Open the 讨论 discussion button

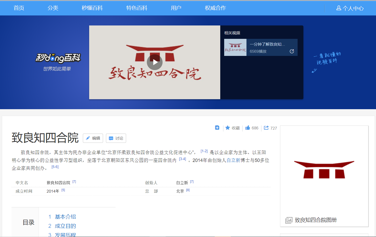116,138
